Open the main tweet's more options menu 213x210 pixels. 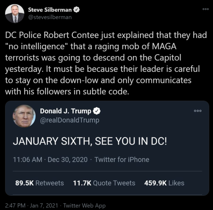point(206,9)
